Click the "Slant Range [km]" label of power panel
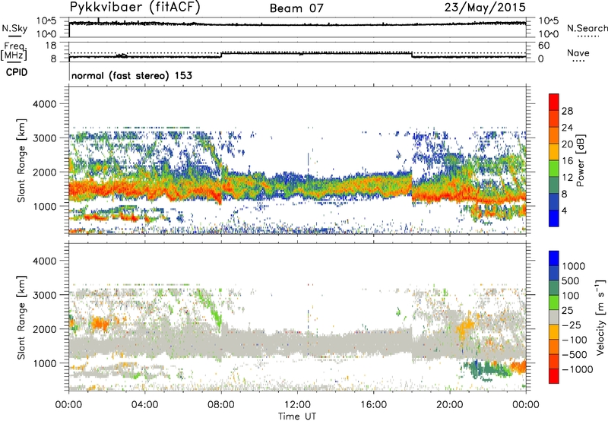 point(21,160)
